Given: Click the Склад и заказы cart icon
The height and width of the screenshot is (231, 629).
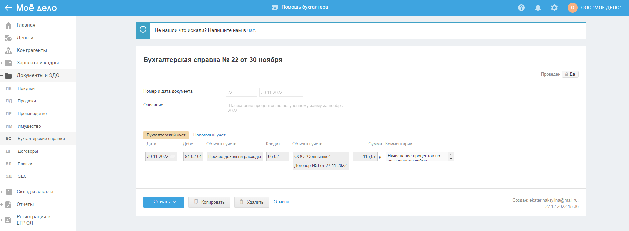Looking at the screenshot, I should 8,192.
